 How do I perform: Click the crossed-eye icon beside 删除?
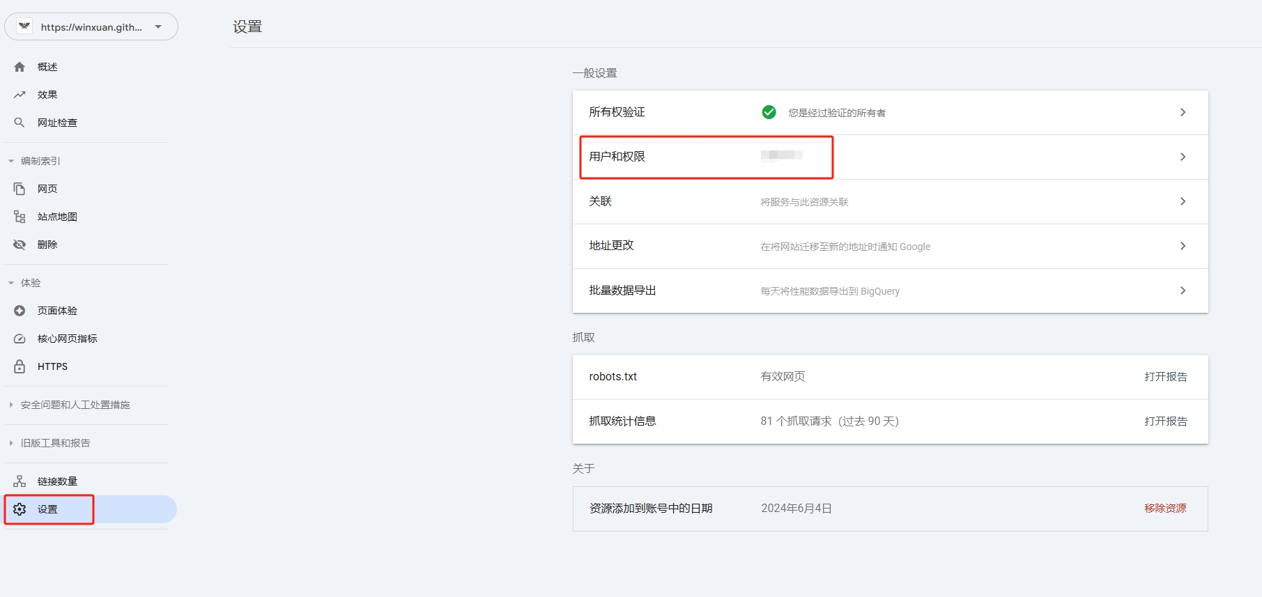click(x=20, y=245)
